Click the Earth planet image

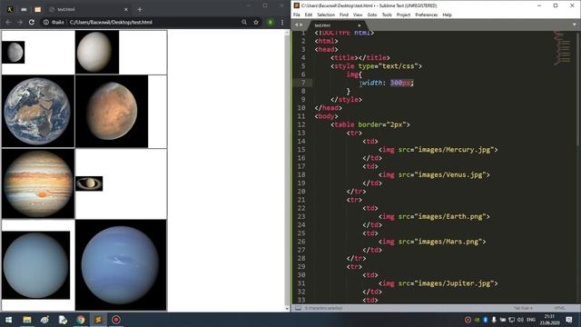pyautogui.click(x=38, y=111)
